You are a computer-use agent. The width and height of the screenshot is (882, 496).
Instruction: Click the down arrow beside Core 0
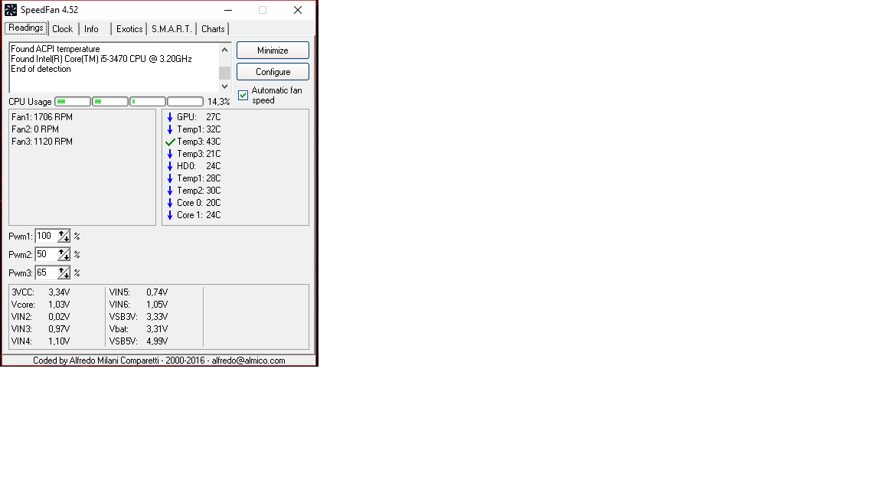170,202
